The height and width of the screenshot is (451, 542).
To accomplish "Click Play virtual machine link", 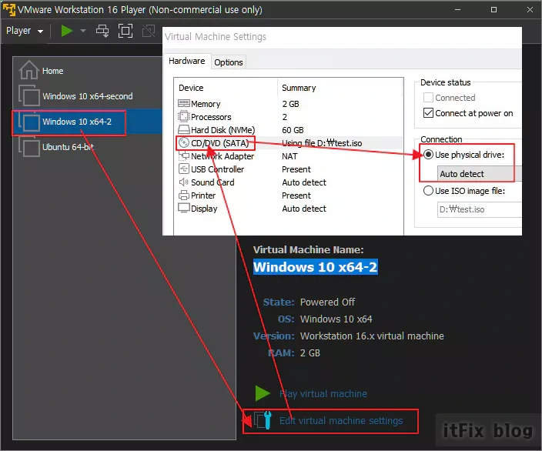I will tap(323, 393).
